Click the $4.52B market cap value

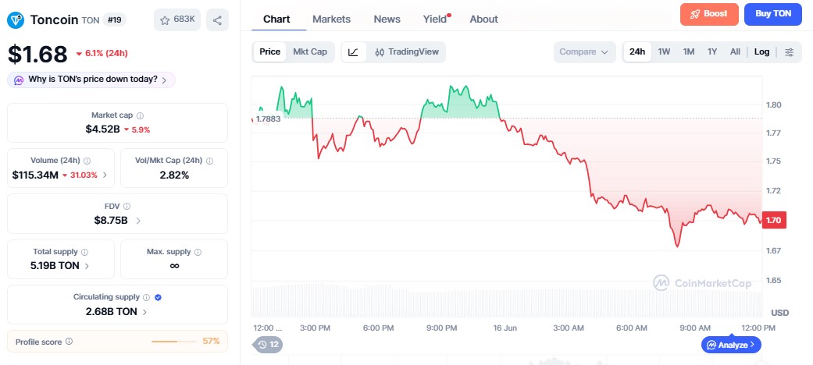point(102,129)
